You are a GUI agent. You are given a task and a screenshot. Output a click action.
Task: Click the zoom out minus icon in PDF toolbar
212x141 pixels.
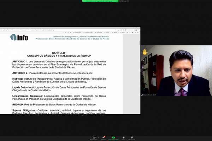pyautogui.click(x=63, y=32)
